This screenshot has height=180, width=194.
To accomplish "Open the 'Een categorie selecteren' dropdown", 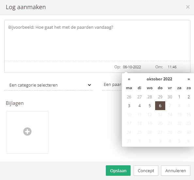I will (48, 85).
